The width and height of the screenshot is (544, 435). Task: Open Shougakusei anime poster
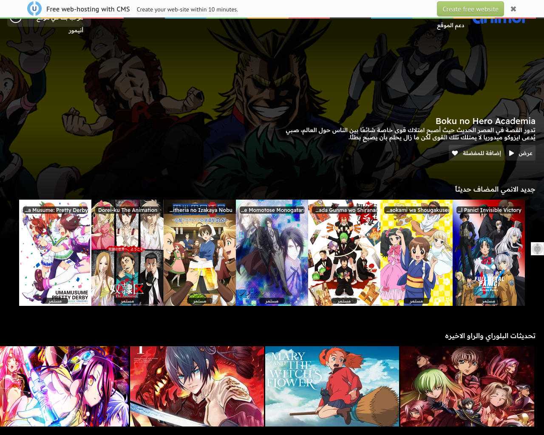tap(416, 253)
